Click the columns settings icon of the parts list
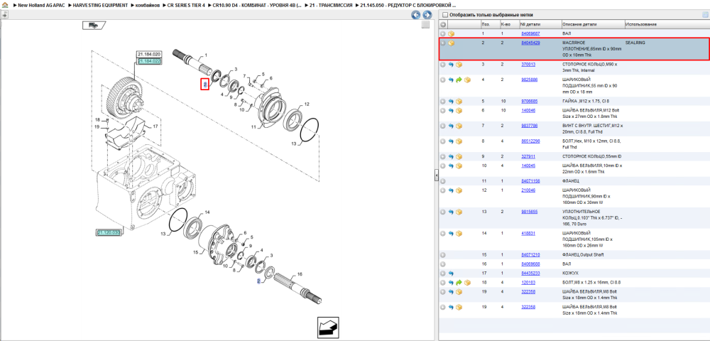Viewport: 710px width, 341px height. click(704, 15)
